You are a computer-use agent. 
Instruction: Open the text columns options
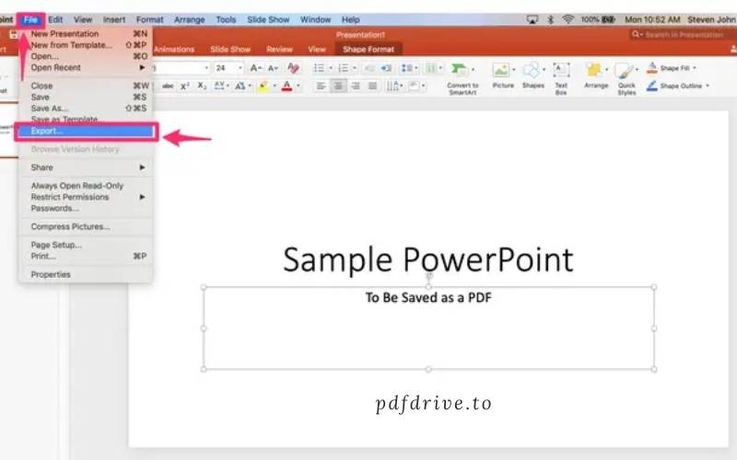(431, 68)
